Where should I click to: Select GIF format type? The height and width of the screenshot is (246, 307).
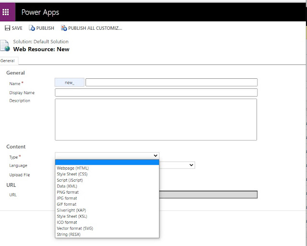[x=107, y=204]
